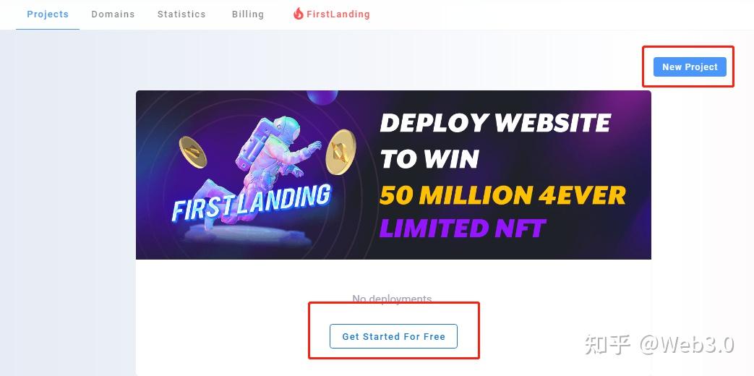Click the gold coin left of the astronaut
Viewport: 754px width, 376px height.
click(193, 152)
